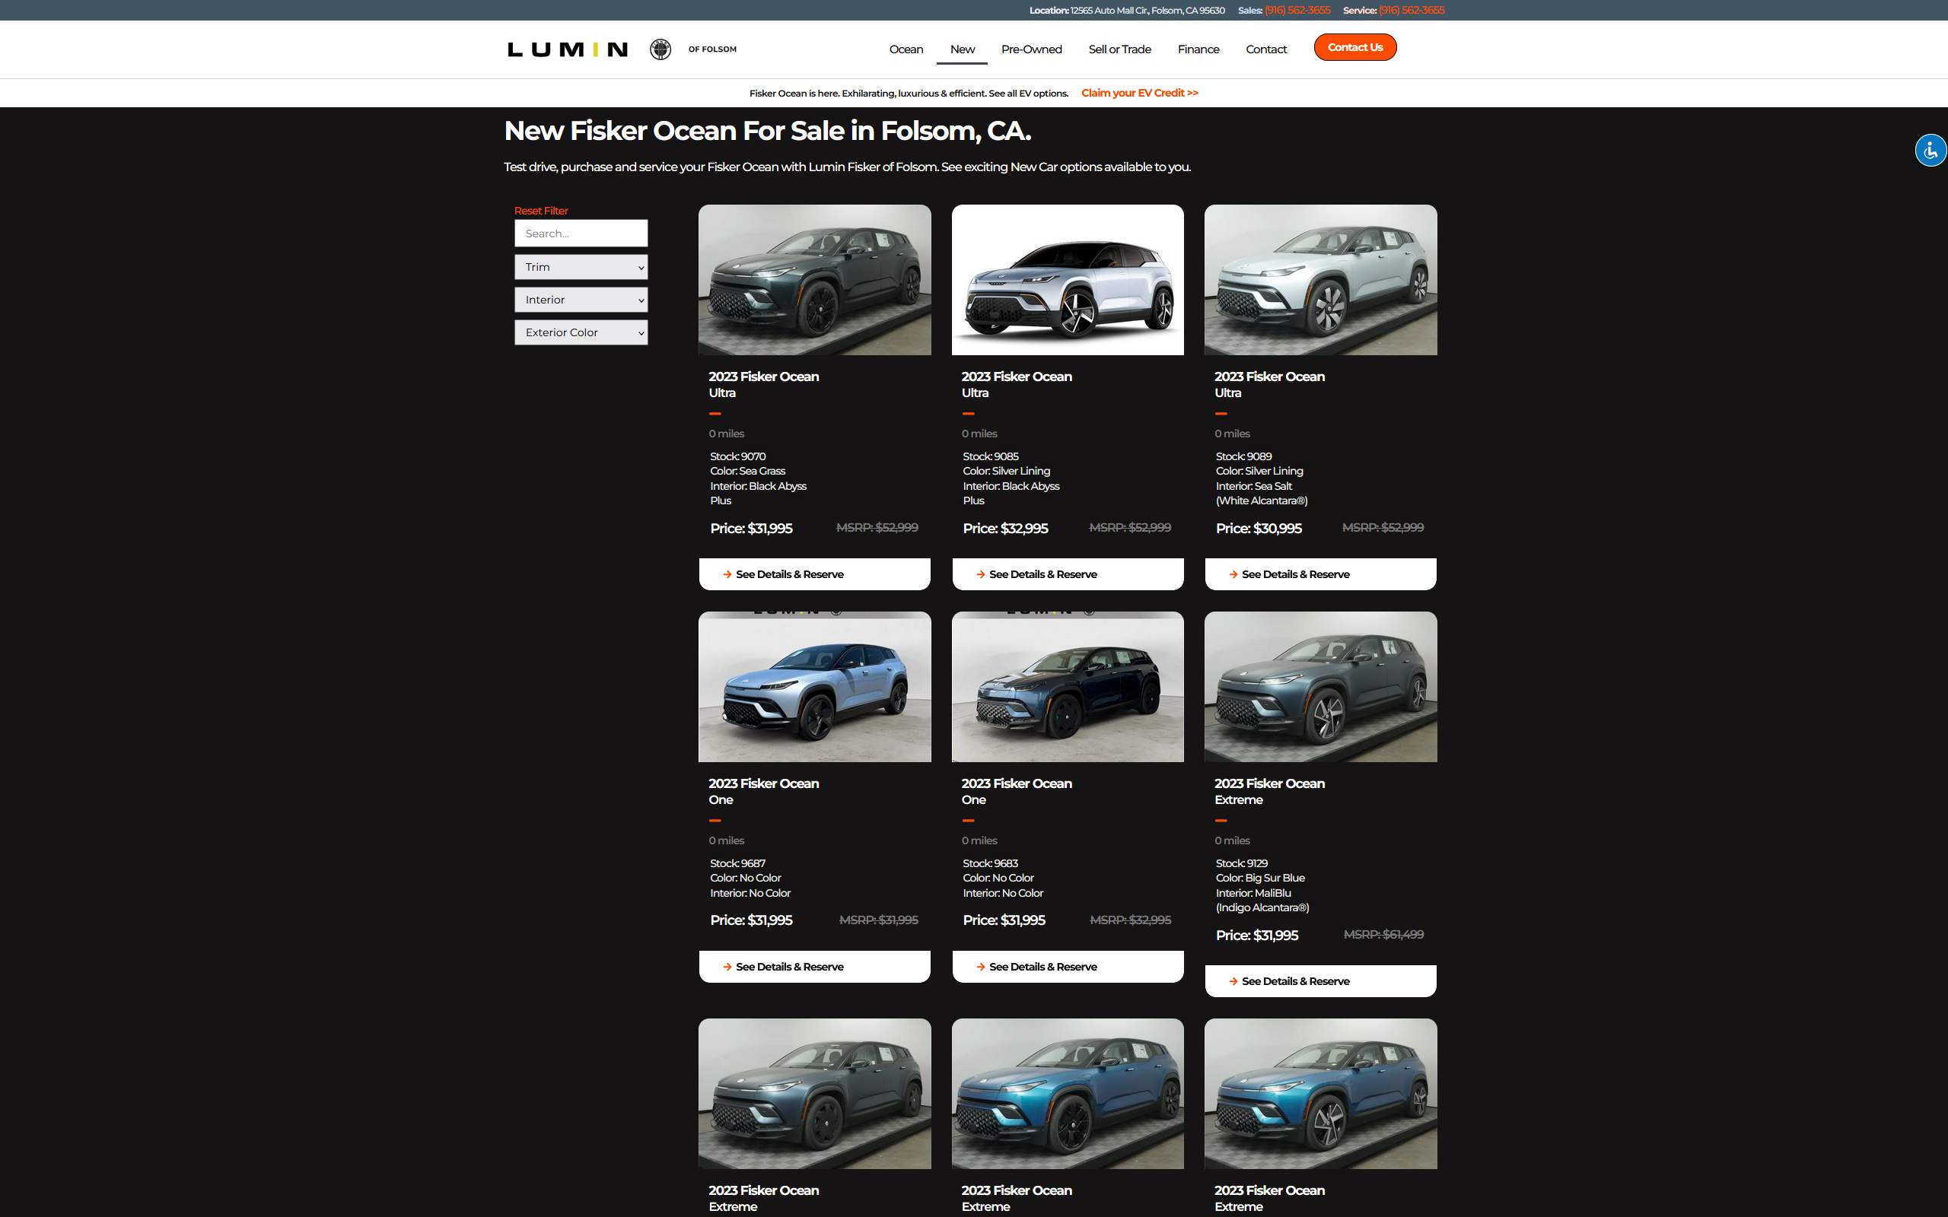This screenshot has width=1948, height=1217.
Task: Open the stock 9683 Ocean One photo
Action: tap(1068, 687)
